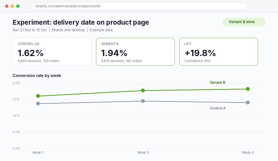Click the '1.2%' y-axis label
This screenshot has height=161, width=278.
click(16, 116)
